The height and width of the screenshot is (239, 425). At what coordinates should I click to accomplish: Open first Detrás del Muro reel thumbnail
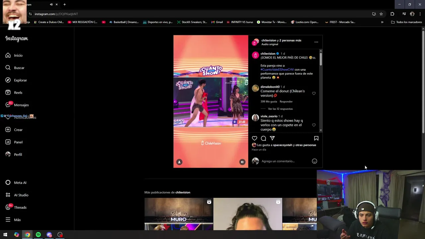pyautogui.click(x=179, y=214)
